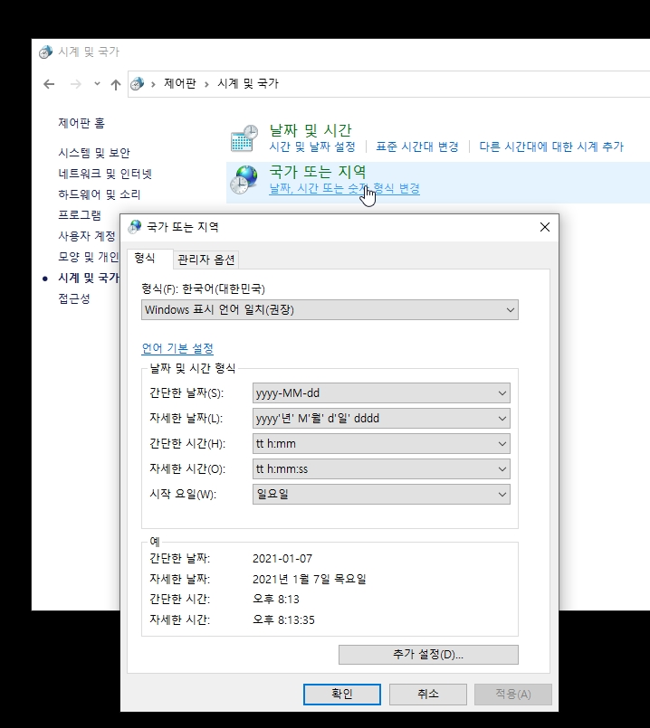Viewport: 650px width, 728px height.
Task: Open the 간단한 시간 short time dropdown
Action: click(x=380, y=444)
